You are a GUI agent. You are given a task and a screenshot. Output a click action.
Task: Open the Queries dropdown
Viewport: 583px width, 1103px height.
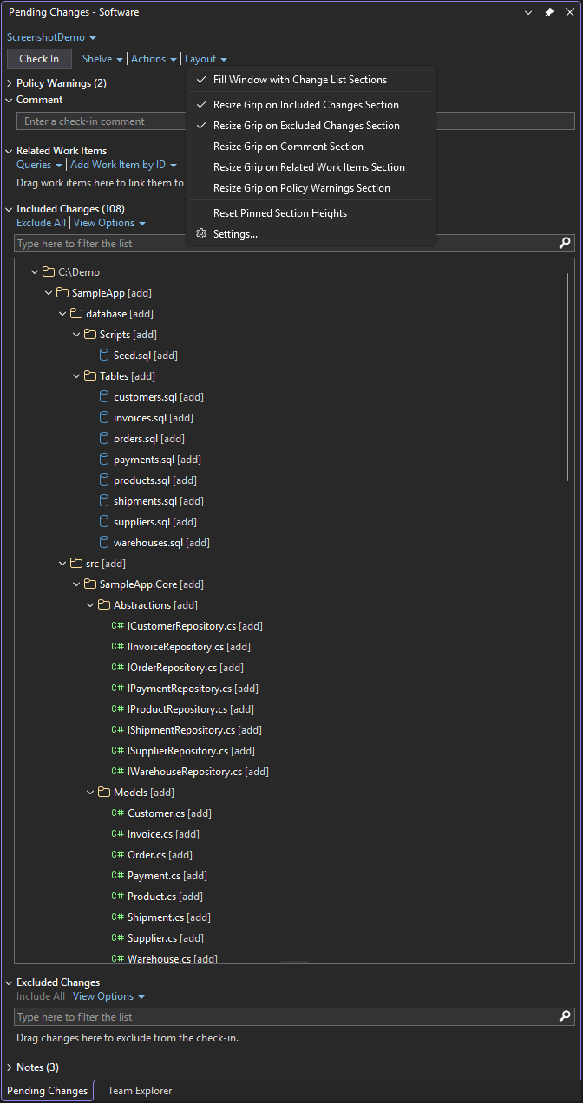[x=40, y=165]
